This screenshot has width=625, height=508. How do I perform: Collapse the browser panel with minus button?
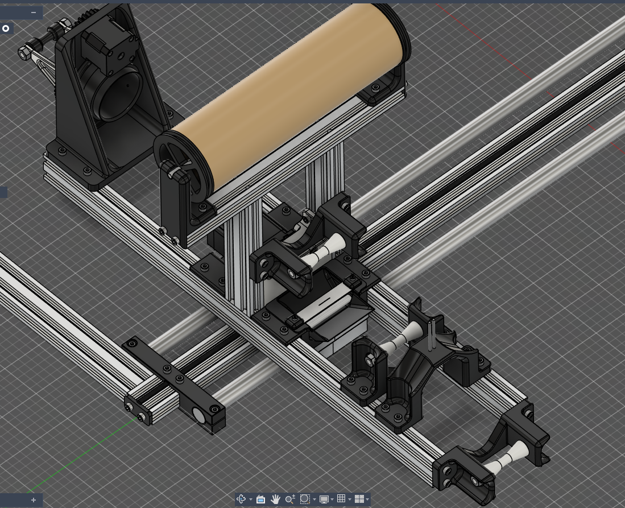[34, 12]
